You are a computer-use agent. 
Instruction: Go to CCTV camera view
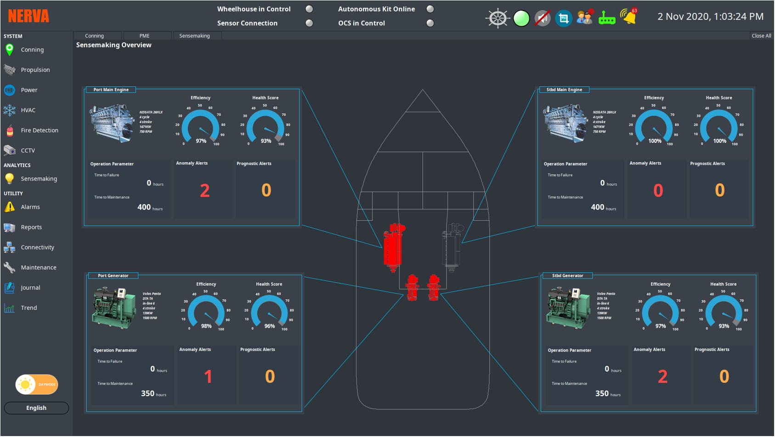click(28, 151)
